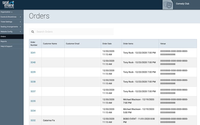Expand the Ticket Settings submenu
The height and width of the screenshot is (125, 200).
(x=7, y=22)
